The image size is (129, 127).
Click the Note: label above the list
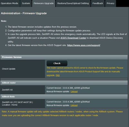click(x=4, y=21)
